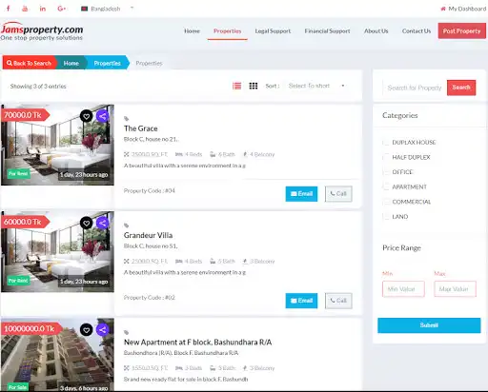The image size is (488, 392).
Task: Click the Jamsproperty.com logo
Action: [42, 31]
